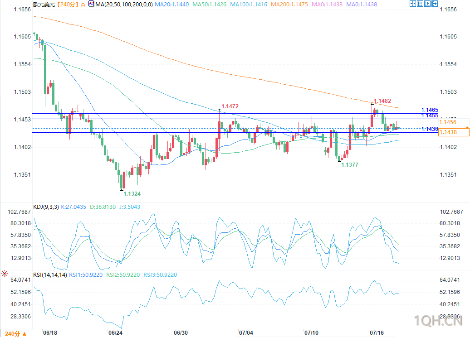Click the 1.1482 high price marker
The image size is (470, 337).
click(x=382, y=101)
